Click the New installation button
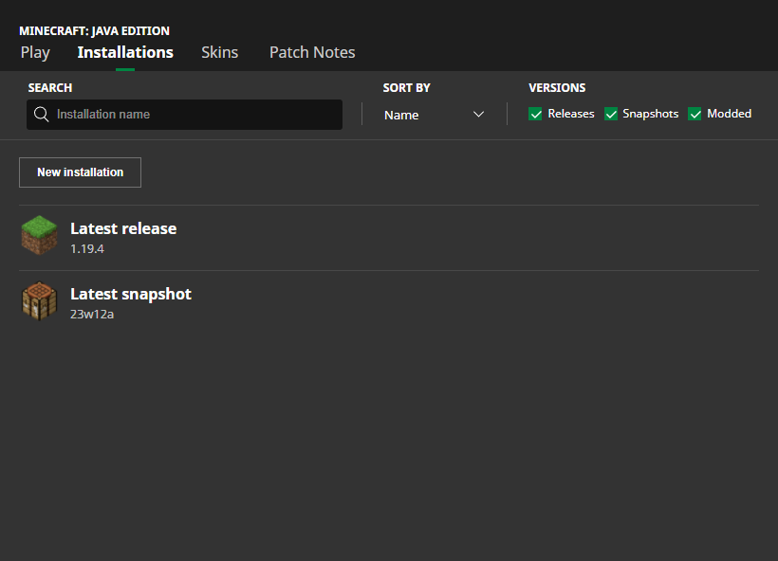Image resolution: width=778 pixels, height=561 pixels. (80, 172)
